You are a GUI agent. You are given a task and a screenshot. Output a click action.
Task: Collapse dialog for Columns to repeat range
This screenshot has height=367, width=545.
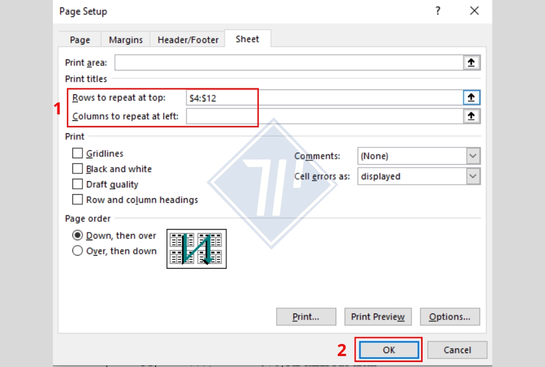471,116
